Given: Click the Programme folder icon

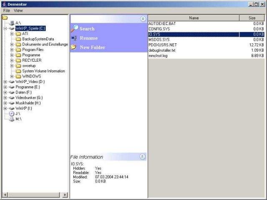Looking at the screenshot, I should click(18, 55).
